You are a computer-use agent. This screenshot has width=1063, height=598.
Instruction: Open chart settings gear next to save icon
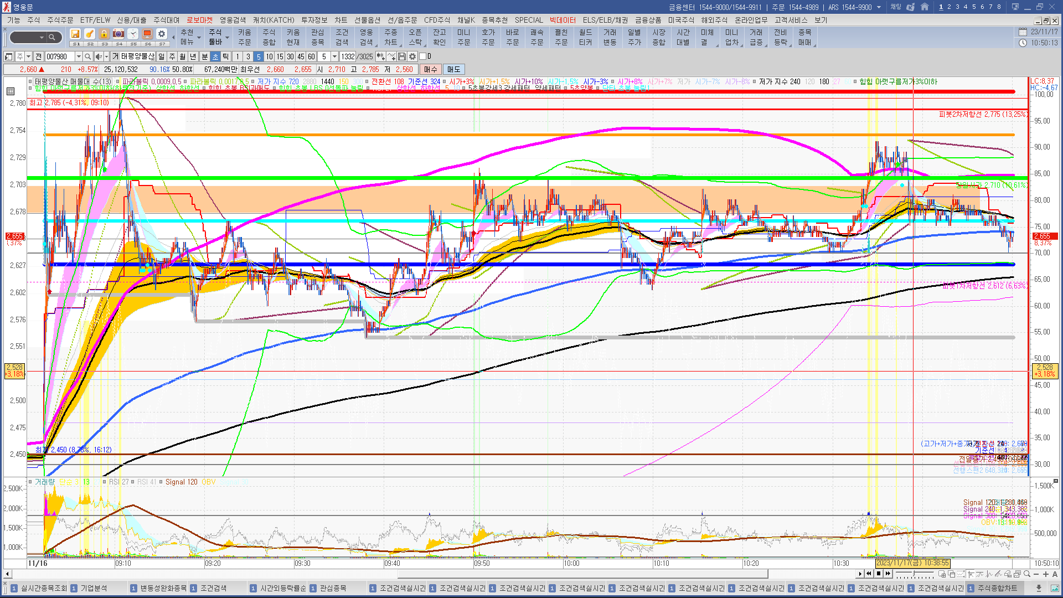(412, 56)
